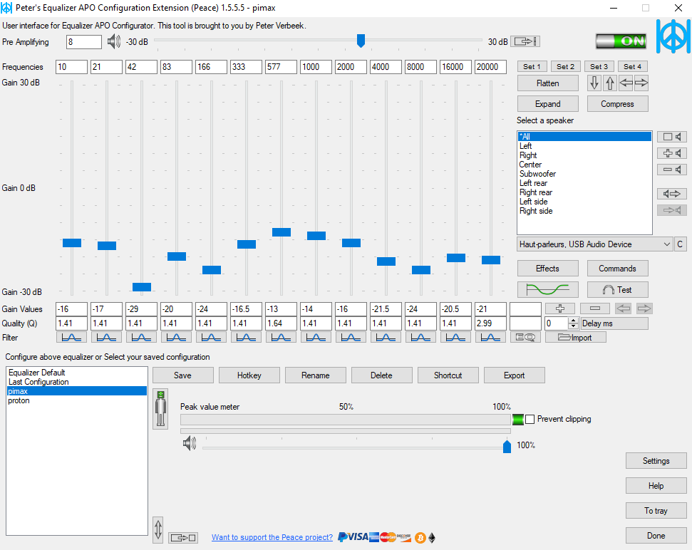The height and width of the screenshot is (550, 692).
Task: Click the select-speaker square icon
Action: click(x=672, y=137)
